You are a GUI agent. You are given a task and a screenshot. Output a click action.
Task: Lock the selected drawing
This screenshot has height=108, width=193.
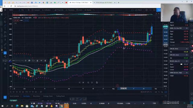[x=37, y=61]
